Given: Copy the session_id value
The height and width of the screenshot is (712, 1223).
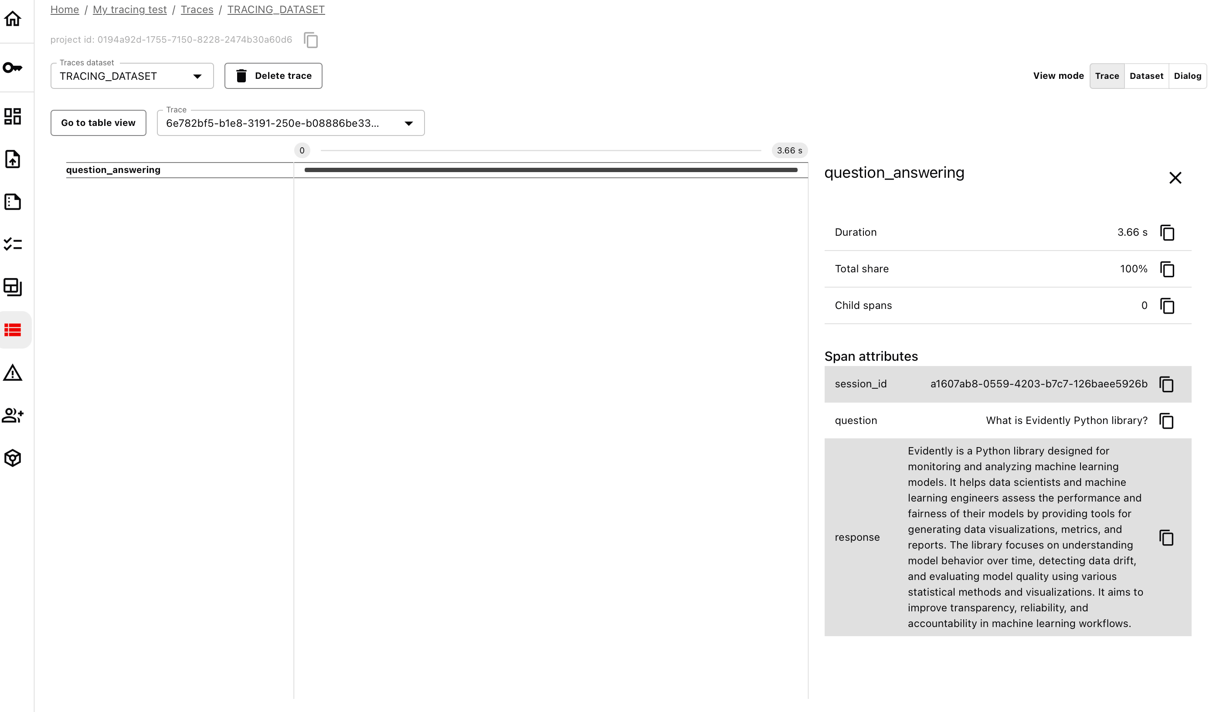Looking at the screenshot, I should click(x=1166, y=384).
